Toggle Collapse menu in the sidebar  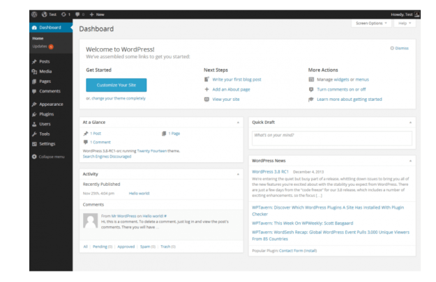(x=48, y=157)
